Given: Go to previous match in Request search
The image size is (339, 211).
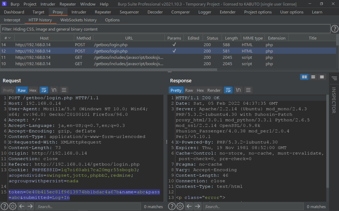Looking at the screenshot, I should click(22, 206).
